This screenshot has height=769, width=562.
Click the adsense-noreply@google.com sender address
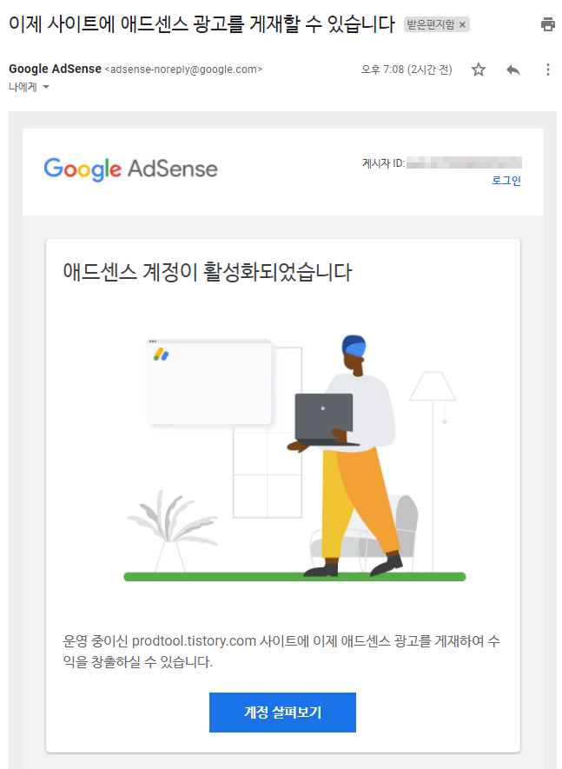pyautogui.click(x=183, y=70)
